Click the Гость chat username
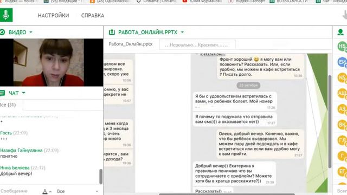The image size is (347, 195). coord(6,133)
